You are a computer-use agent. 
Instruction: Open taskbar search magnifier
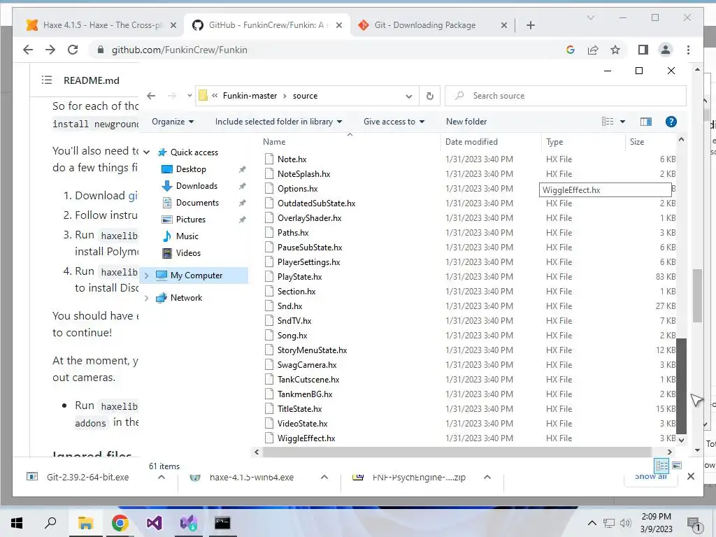tap(50, 523)
